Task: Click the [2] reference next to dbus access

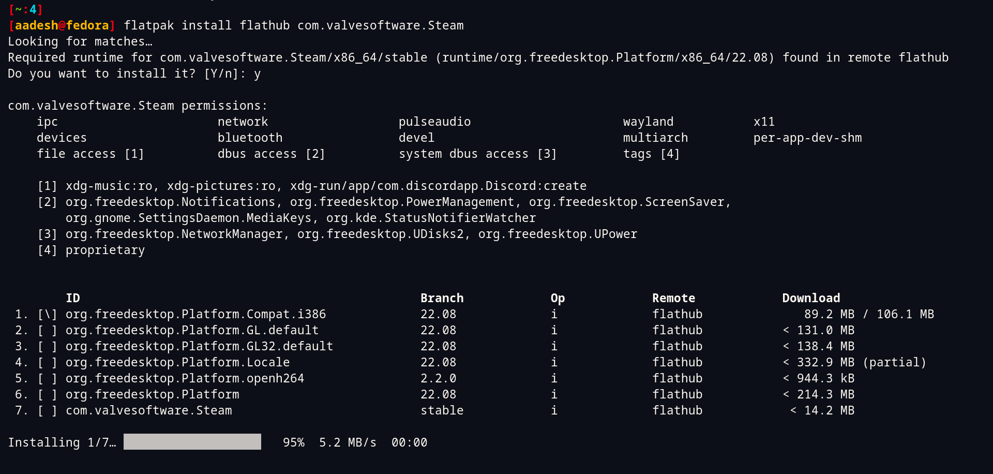Action: (315, 154)
